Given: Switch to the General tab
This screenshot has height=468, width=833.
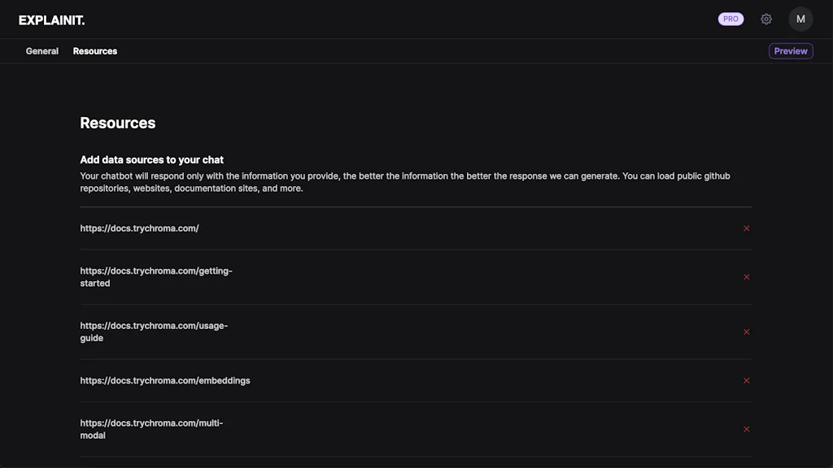Looking at the screenshot, I should tap(41, 50).
